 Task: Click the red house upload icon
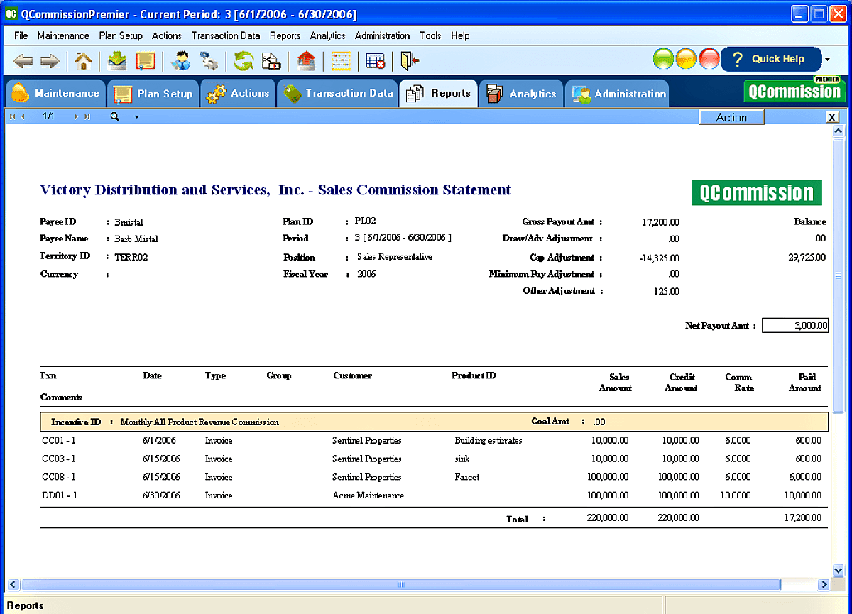click(x=306, y=61)
